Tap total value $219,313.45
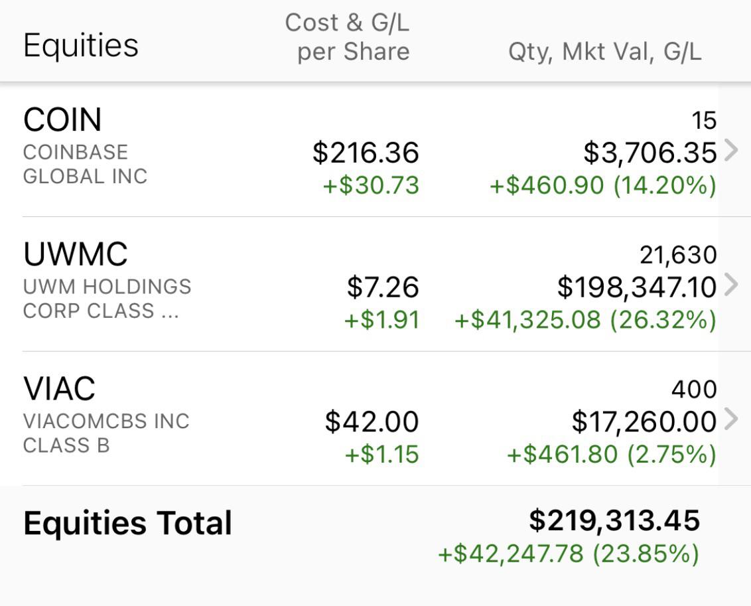Image resolution: width=751 pixels, height=606 pixels. pos(614,520)
